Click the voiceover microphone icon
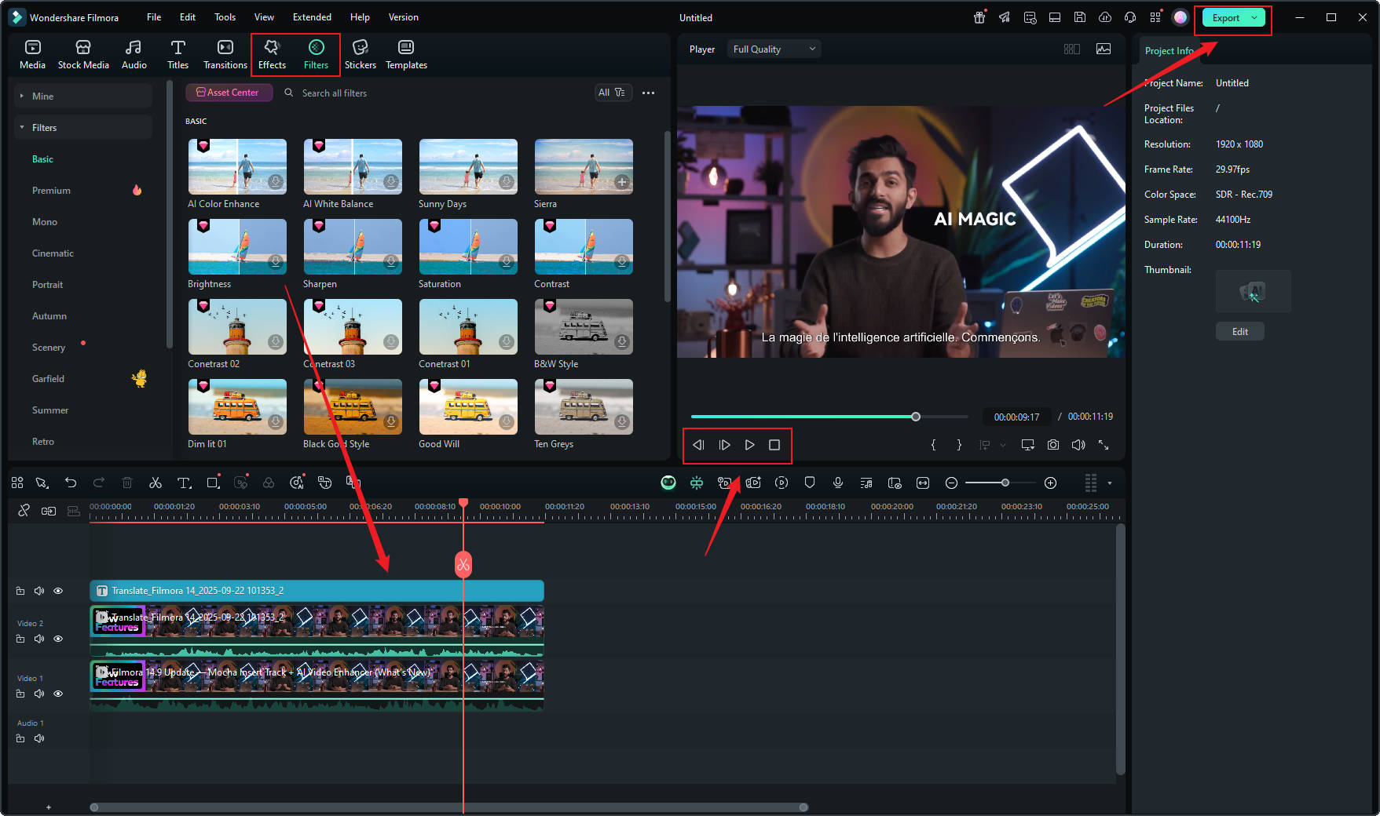This screenshot has width=1380, height=816. pyautogui.click(x=838, y=483)
